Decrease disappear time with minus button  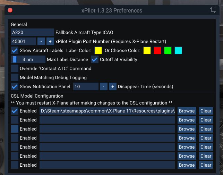click(103, 86)
